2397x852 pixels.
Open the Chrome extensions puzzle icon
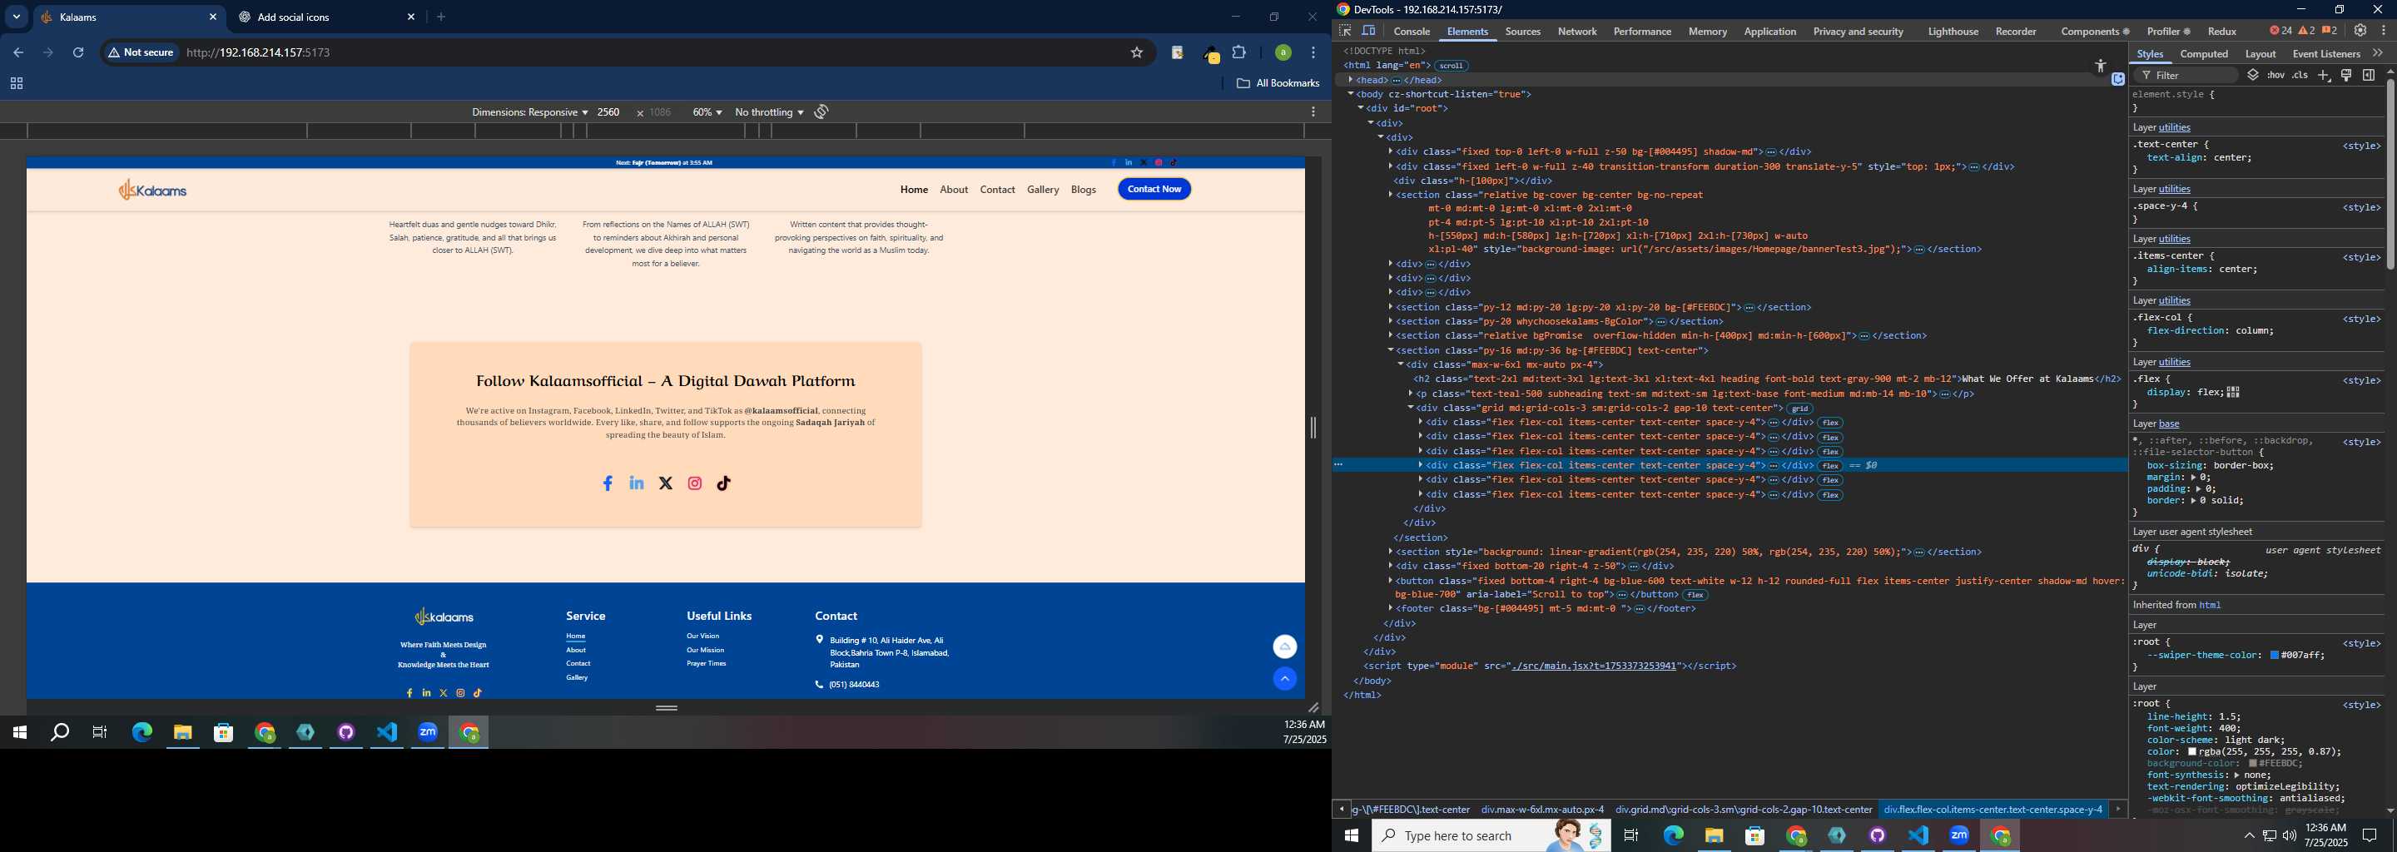(x=1239, y=53)
